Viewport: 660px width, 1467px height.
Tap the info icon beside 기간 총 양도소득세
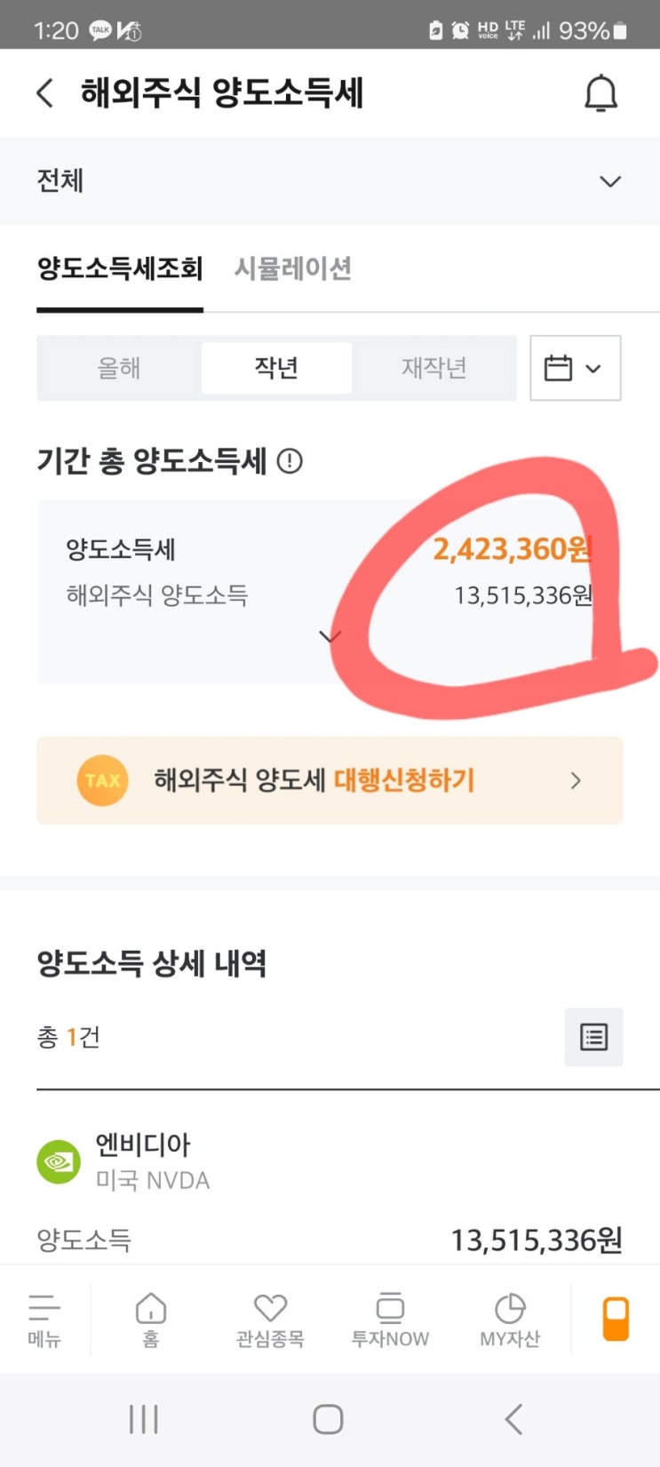290,461
